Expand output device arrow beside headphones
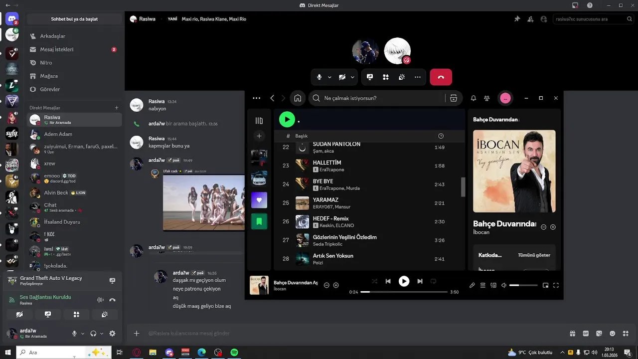The height and width of the screenshot is (359, 638). click(x=102, y=334)
